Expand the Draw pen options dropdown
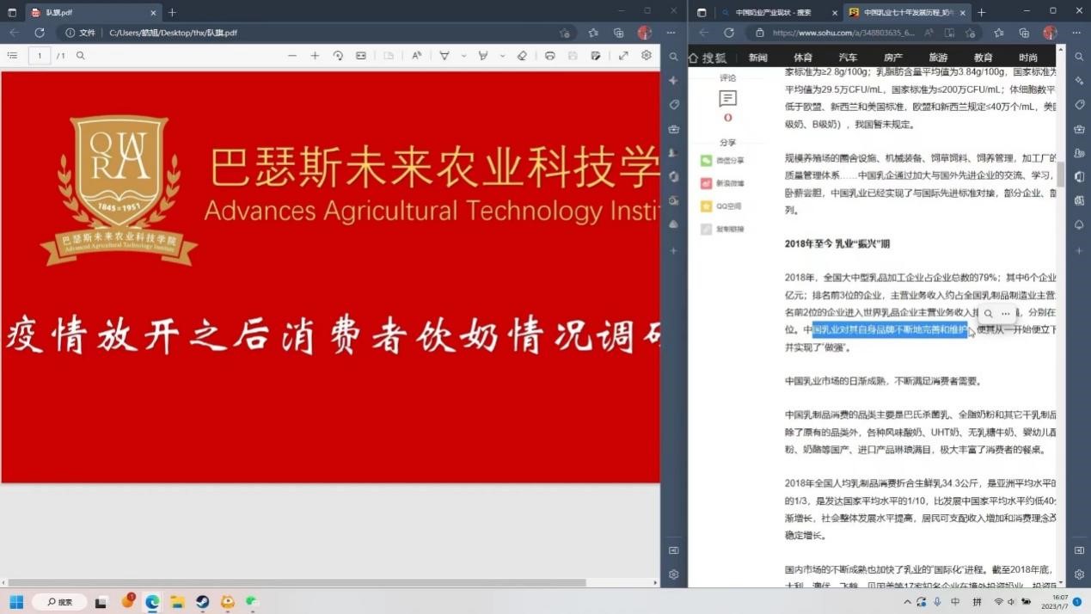Screen dimensions: 1091x614 tap(463, 56)
